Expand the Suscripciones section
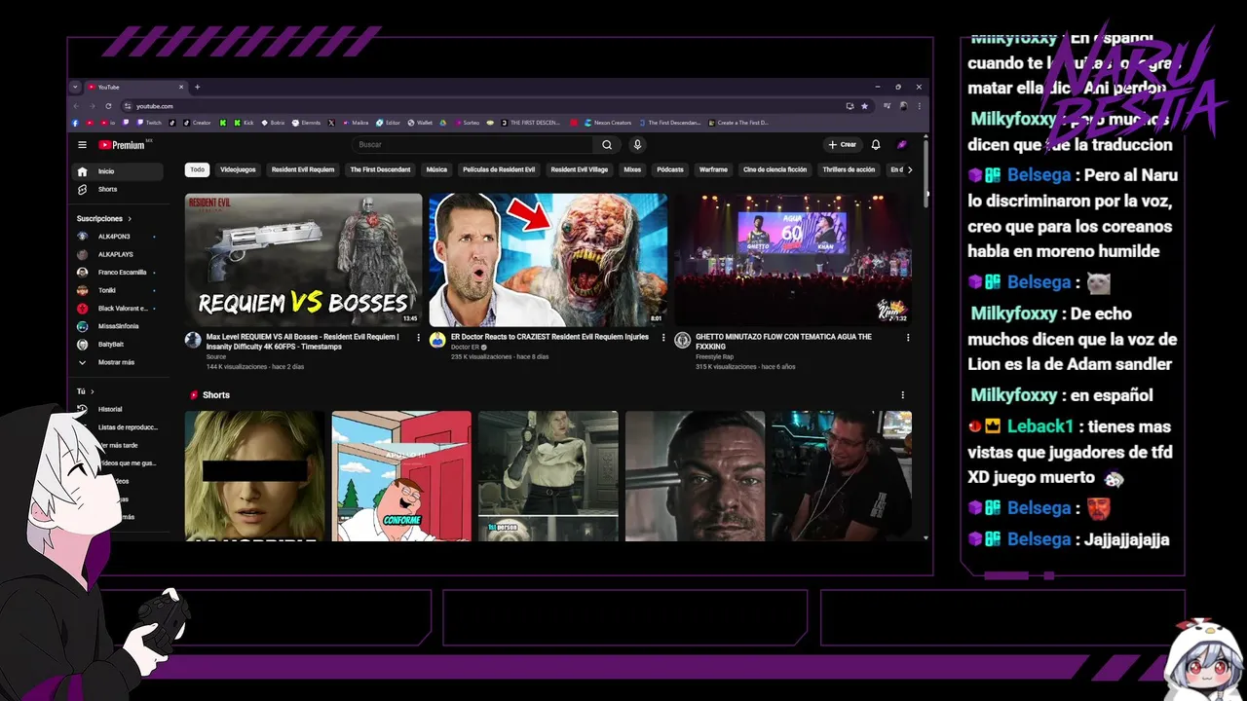The width and height of the screenshot is (1247, 701). pyautogui.click(x=104, y=219)
